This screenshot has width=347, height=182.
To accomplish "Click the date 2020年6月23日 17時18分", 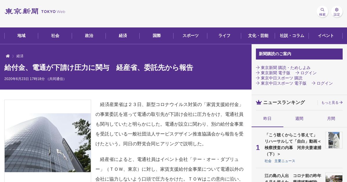I will coord(25,79).
